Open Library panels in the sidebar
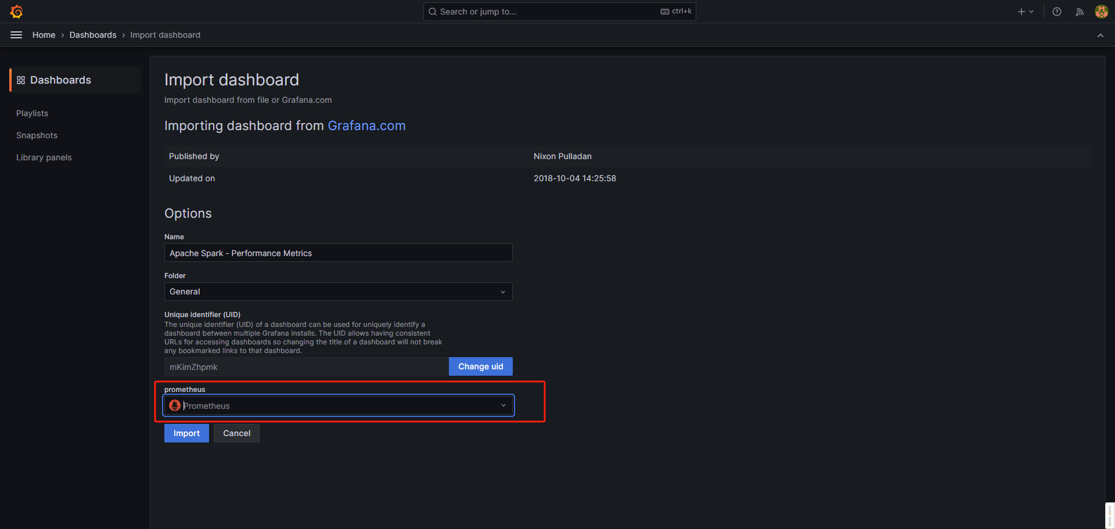The height and width of the screenshot is (529, 1115). coord(44,157)
